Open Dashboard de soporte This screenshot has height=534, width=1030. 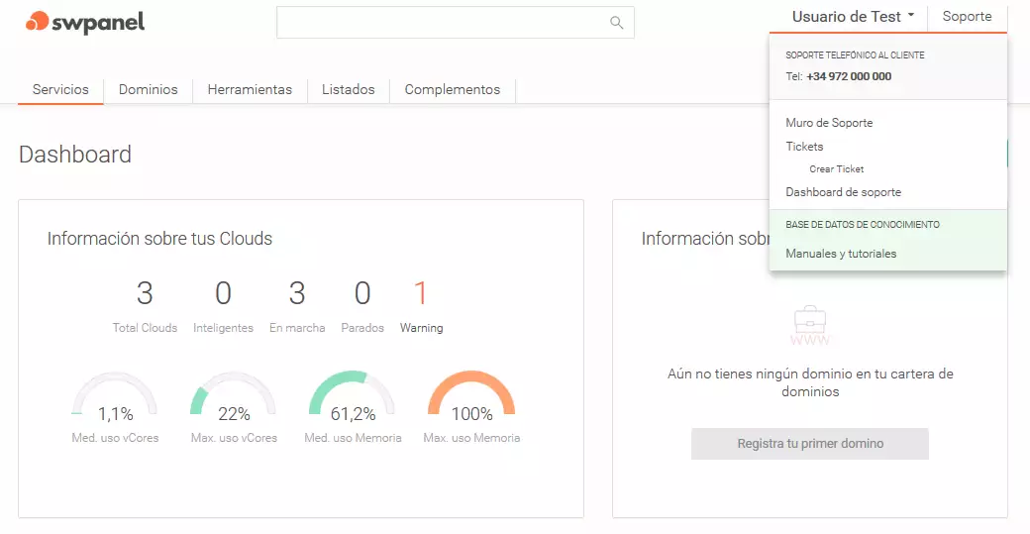843,192
